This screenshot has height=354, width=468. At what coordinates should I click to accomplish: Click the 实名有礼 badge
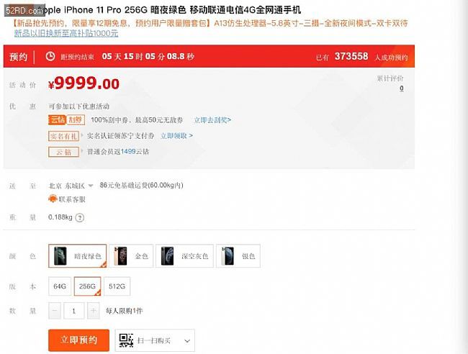tap(63, 136)
